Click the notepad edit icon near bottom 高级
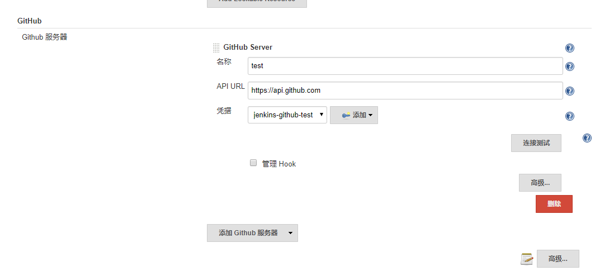Screen dimensions: 595x271 point(527,259)
